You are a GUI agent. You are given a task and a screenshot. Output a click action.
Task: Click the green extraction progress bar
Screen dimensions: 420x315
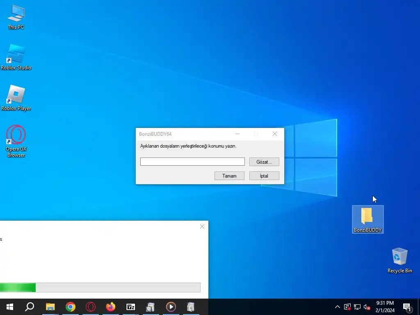pyautogui.click(x=100, y=288)
